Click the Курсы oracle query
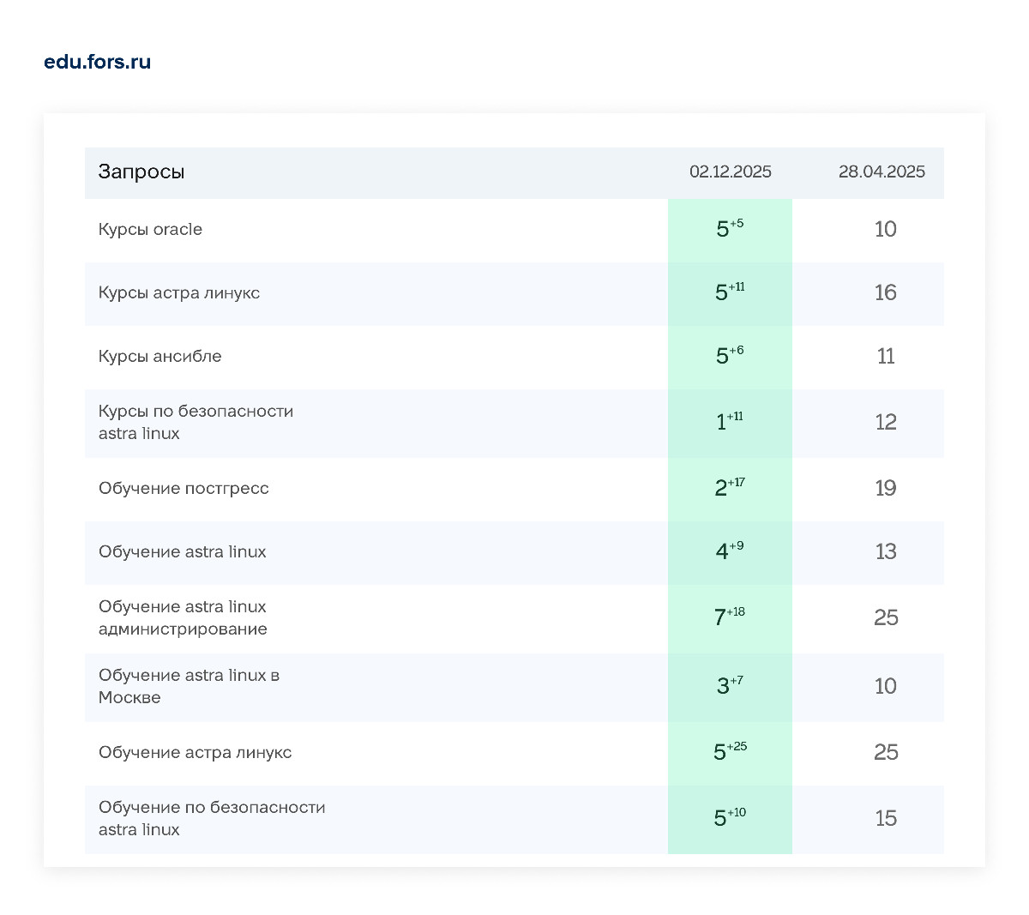The height and width of the screenshot is (915, 1029). (x=150, y=229)
